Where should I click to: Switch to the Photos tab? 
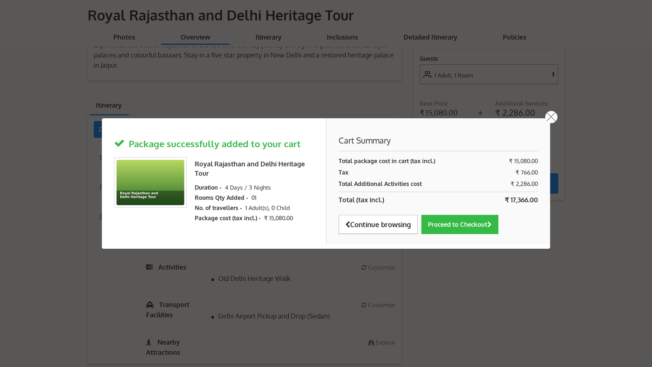click(124, 37)
